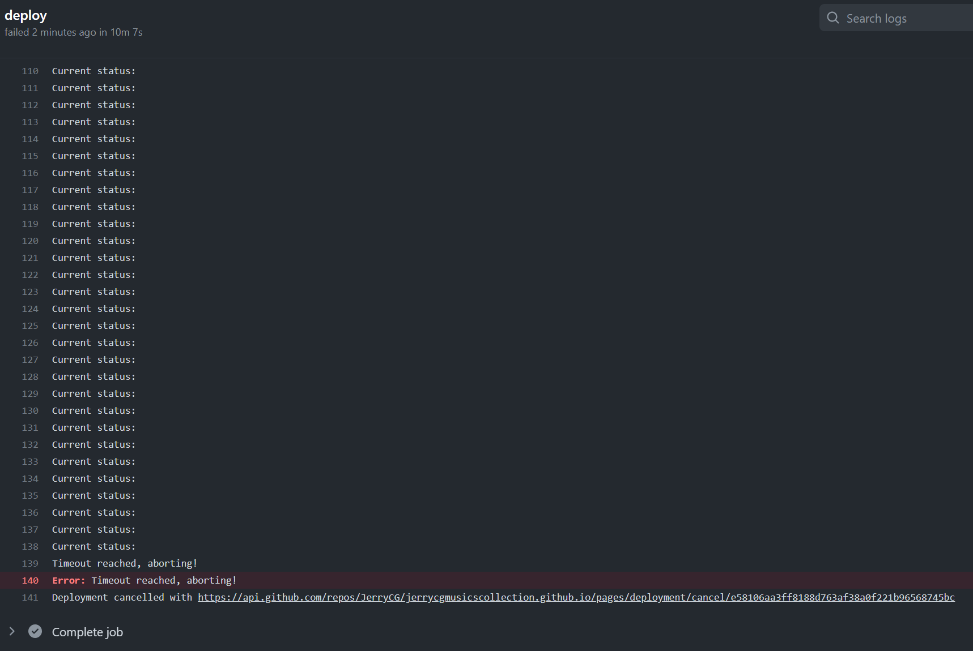Highlight the Error: Timeout reached log line
Viewport: 973px width, 651px height.
click(x=144, y=580)
